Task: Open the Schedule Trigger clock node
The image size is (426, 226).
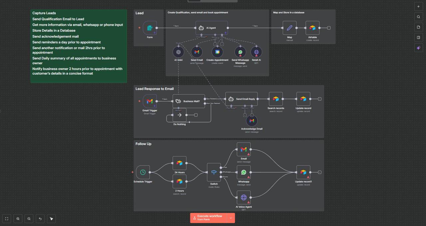Action: 143,172
